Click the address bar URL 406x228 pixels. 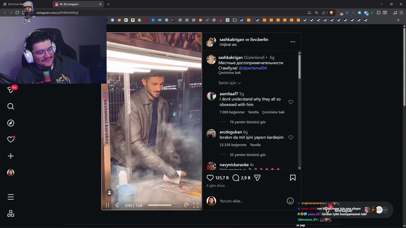pyautogui.click(x=57, y=13)
